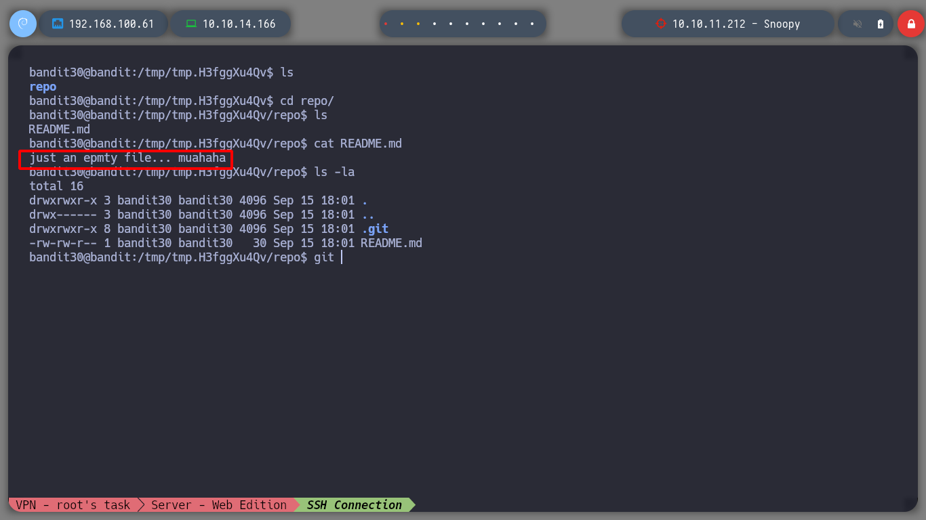Toggle the muted speaker icon
The width and height of the screenshot is (926, 520).
coord(858,24)
